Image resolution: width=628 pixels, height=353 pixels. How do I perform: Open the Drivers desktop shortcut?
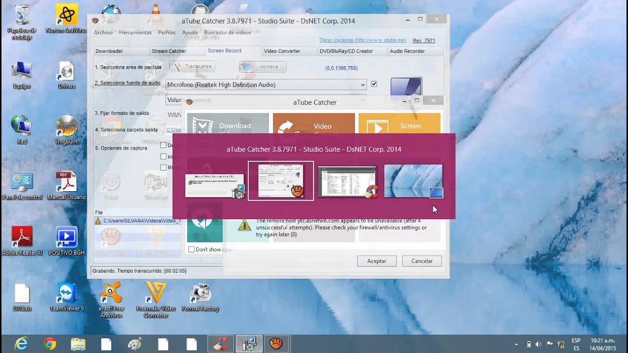coord(66,75)
